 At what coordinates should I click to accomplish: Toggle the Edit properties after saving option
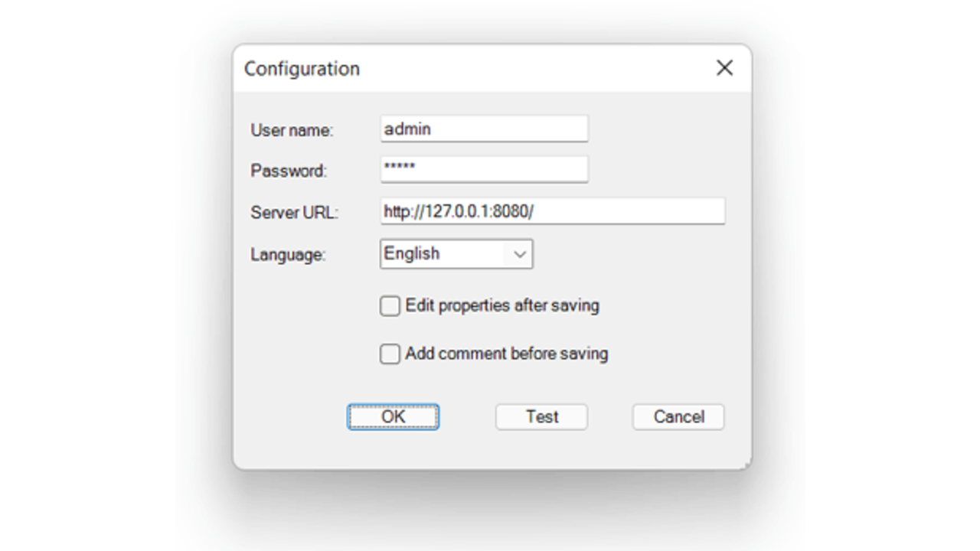pyautogui.click(x=390, y=305)
